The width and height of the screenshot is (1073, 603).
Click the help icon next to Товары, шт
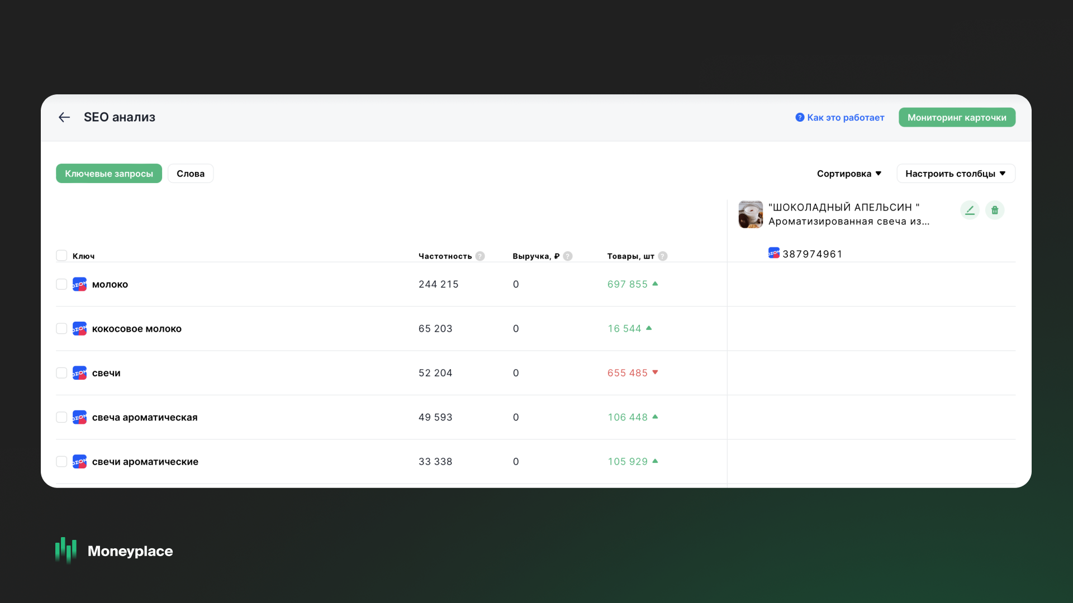[663, 256]
